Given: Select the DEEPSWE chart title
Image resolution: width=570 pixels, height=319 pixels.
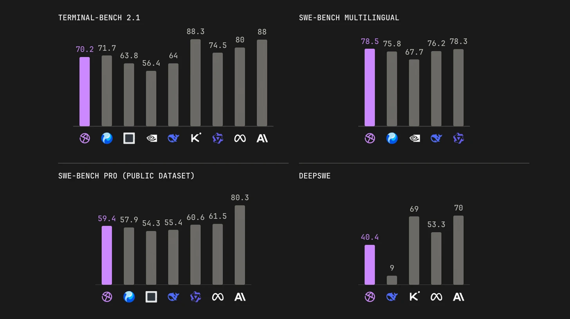Looking at the screenshot, I should (x=315, y=176).
